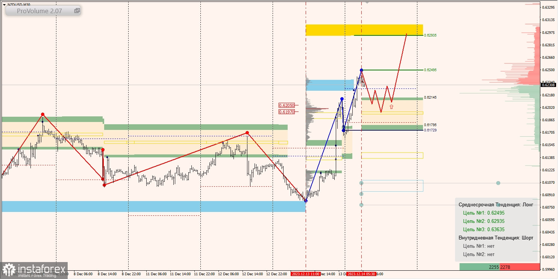Click the '11 Dec 22:00' time axis label
Screen dimensions: 558x279
click(x=204, y=274)
